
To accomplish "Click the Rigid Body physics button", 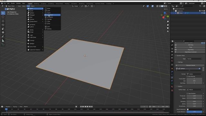I will tap(190, 50).
